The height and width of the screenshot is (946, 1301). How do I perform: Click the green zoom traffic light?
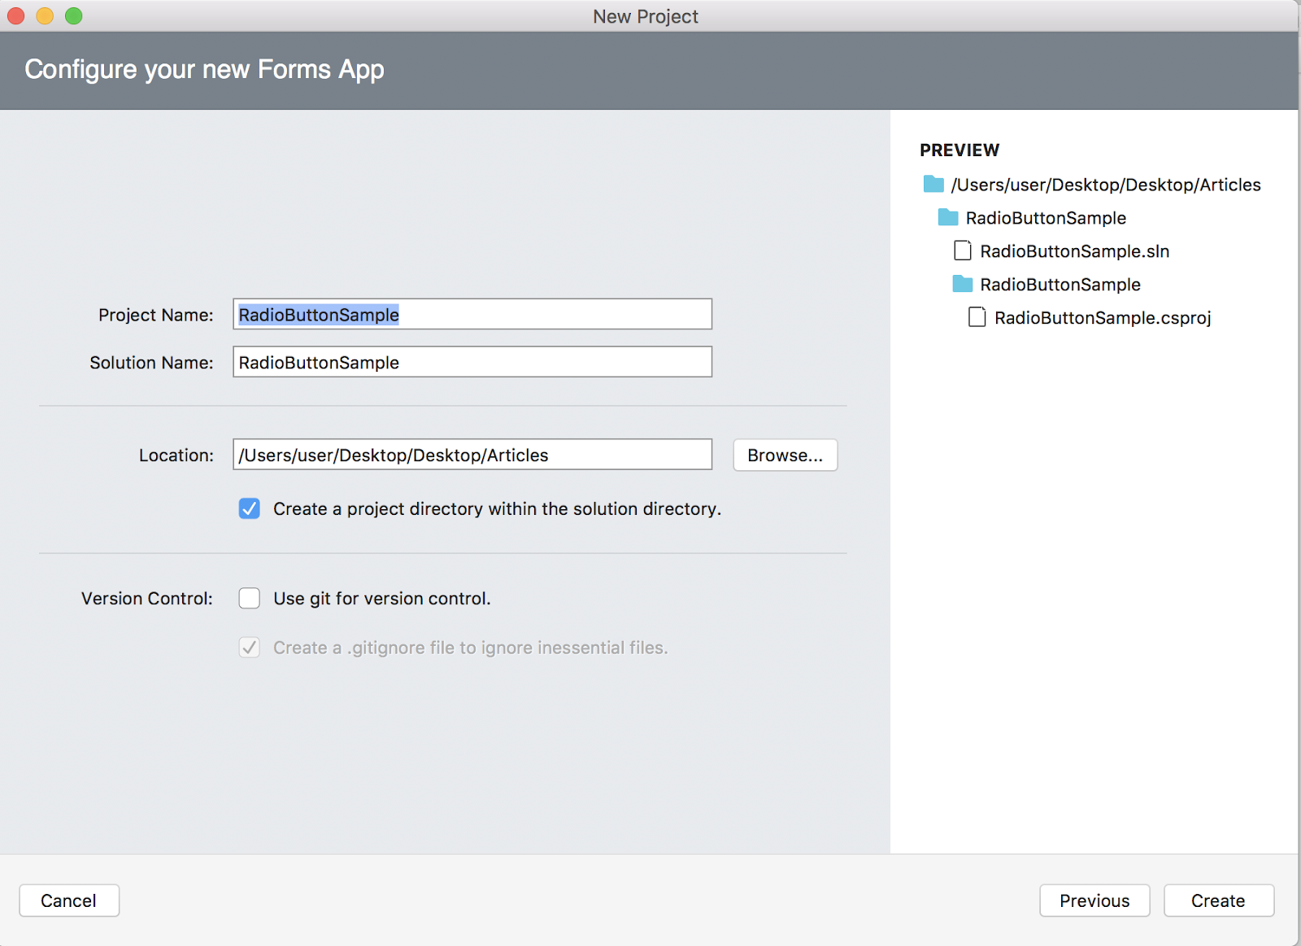73,15
